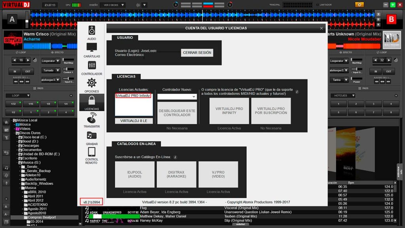Select the Licencias padlock section

92,103
